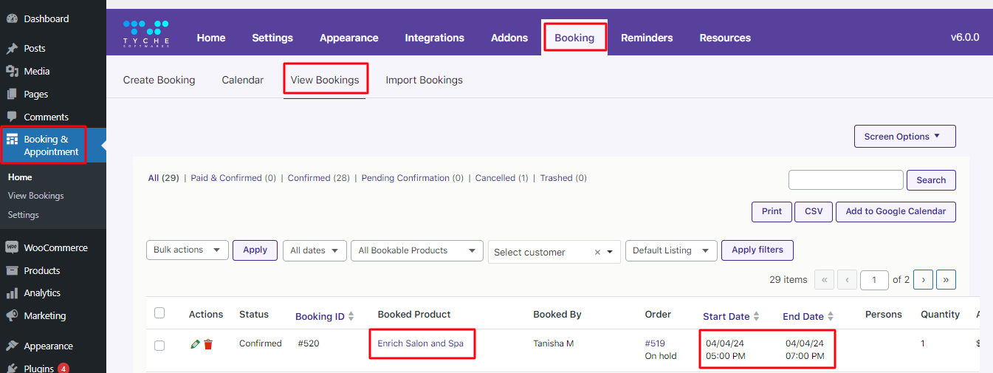Open Settings in sidebar submenu

(24, 215)
